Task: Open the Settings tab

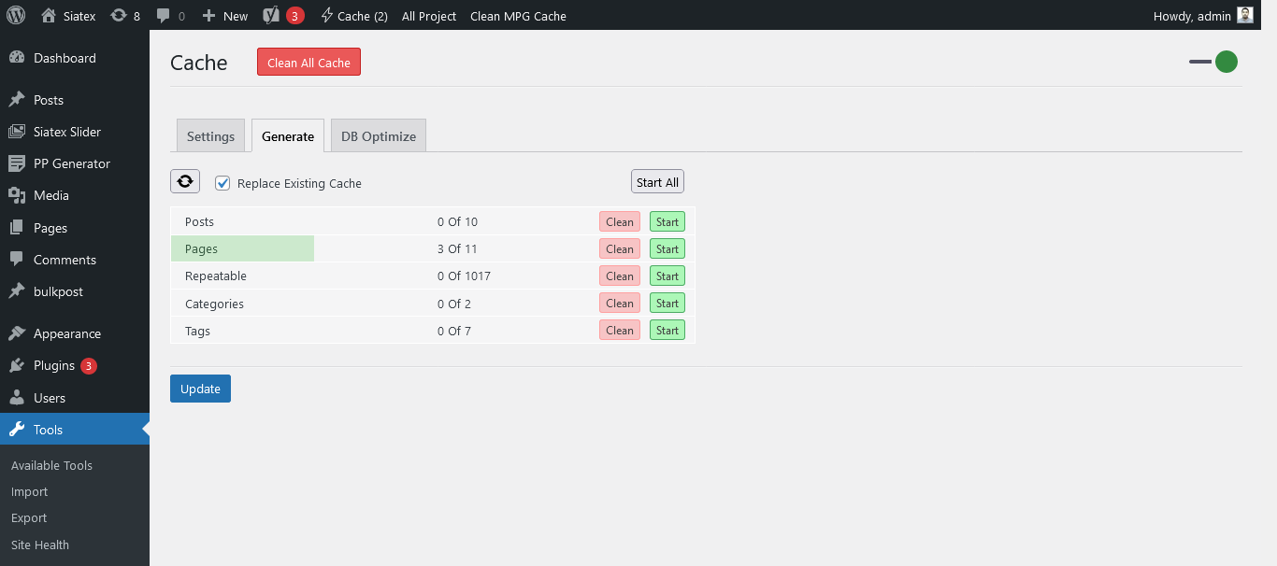Action: click(210, 135)
